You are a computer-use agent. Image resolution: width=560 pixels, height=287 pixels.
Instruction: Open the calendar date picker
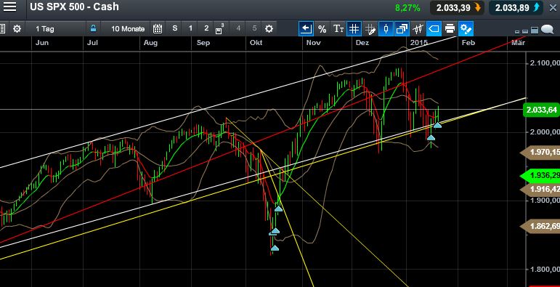158,28
